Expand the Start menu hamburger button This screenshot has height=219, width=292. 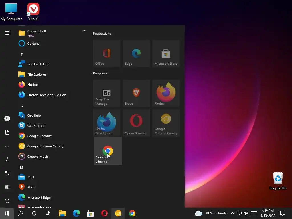pyautogui.click(x=7, y=33)
